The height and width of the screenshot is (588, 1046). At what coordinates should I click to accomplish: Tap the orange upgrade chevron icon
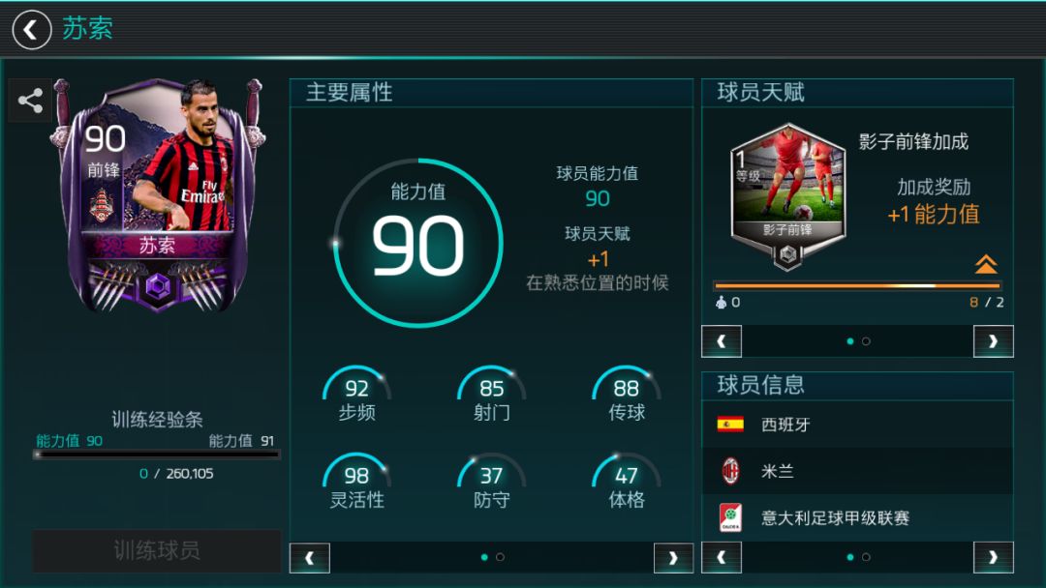click(x=985, y=264)
